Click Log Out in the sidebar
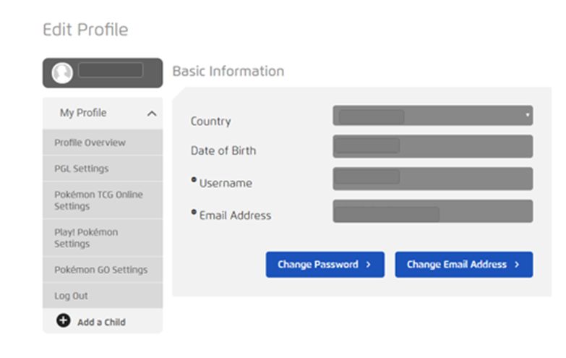 pyautogui.click(x=103, y=296)
